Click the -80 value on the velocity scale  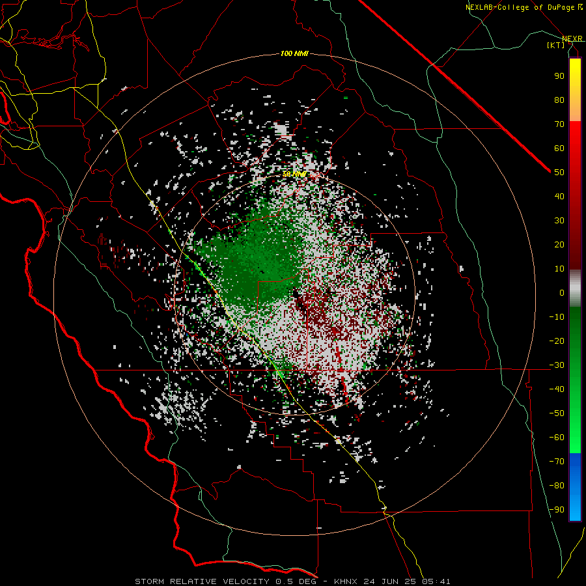click(x=557, y=486)
